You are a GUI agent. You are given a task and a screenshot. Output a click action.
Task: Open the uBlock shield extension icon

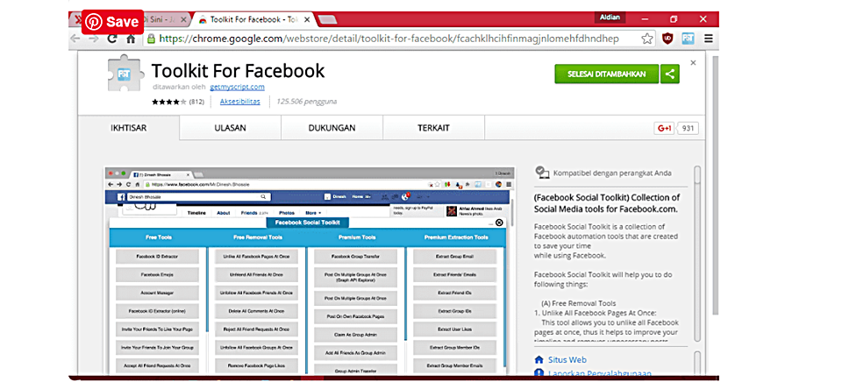tap(667, 39)
